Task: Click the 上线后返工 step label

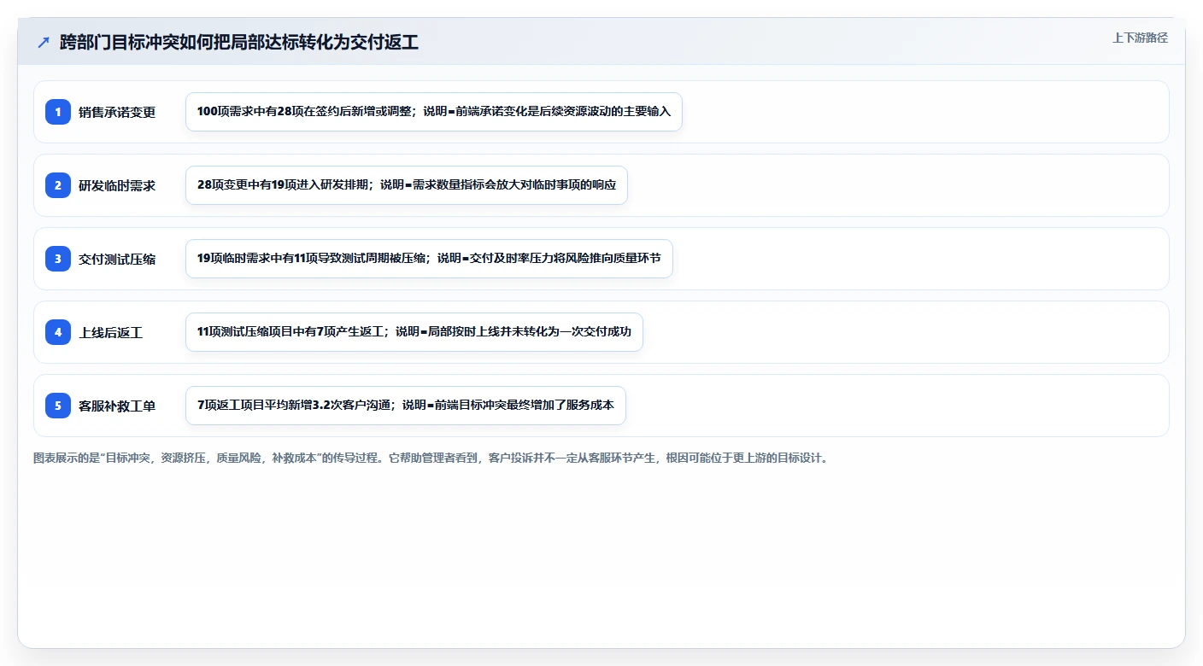Action: 111,332
